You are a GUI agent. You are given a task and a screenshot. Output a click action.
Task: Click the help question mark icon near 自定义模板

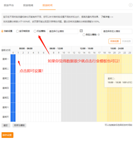[x=99, y=35]
